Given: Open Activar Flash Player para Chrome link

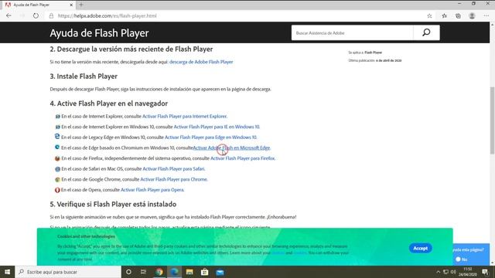Looking at the screenshot, I should click(173, 179).
